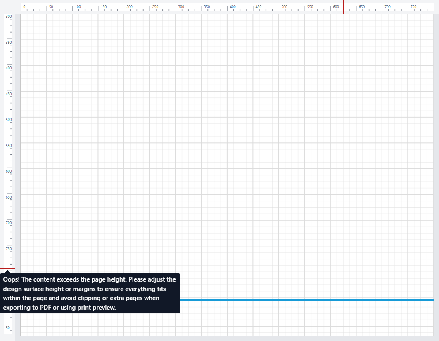Click the 0 label on the top ruler
Image resolution: width=439 pixels, height=341 pixels.
tap(25, 6)
